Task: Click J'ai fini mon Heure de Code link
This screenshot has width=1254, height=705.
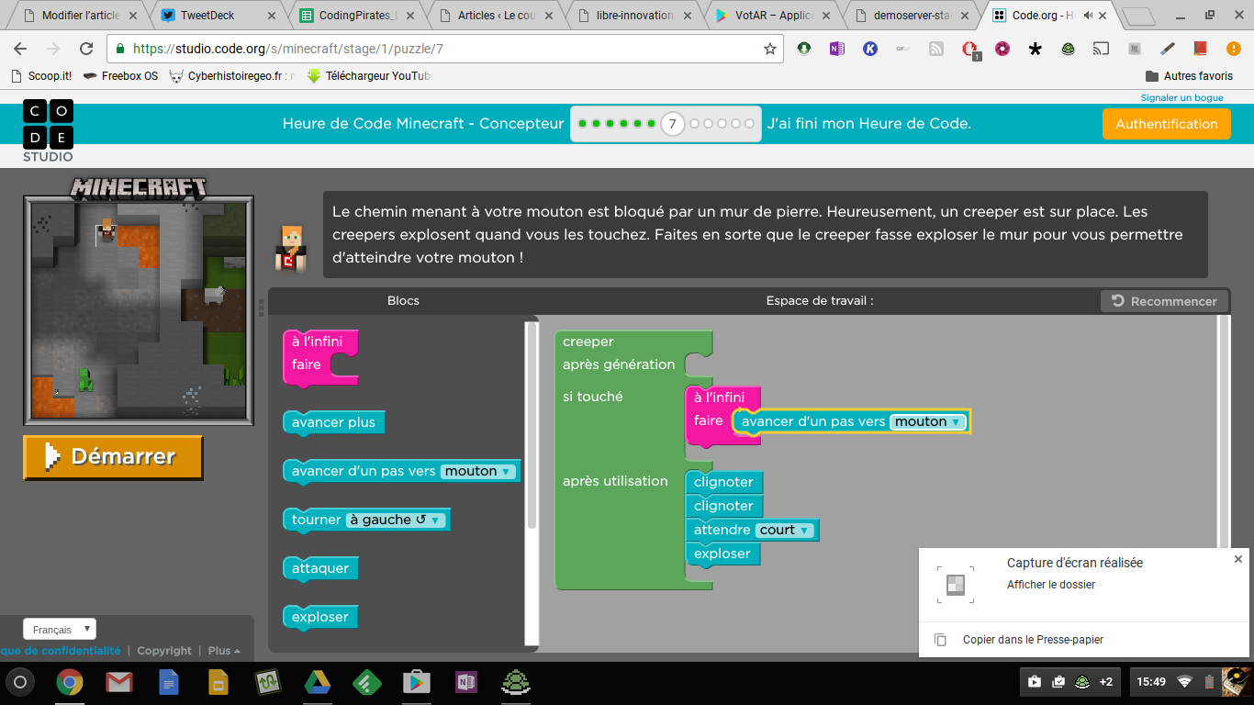Action: 868,124
